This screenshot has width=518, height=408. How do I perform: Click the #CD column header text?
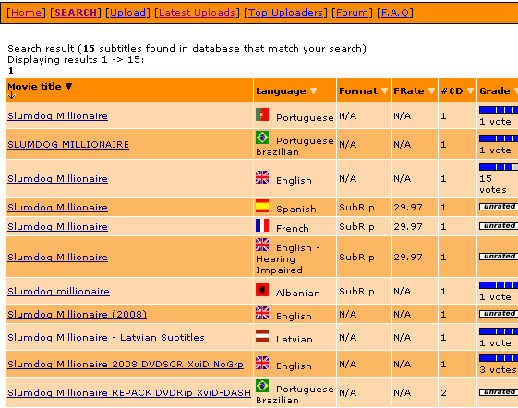click(x=452, y=90)
